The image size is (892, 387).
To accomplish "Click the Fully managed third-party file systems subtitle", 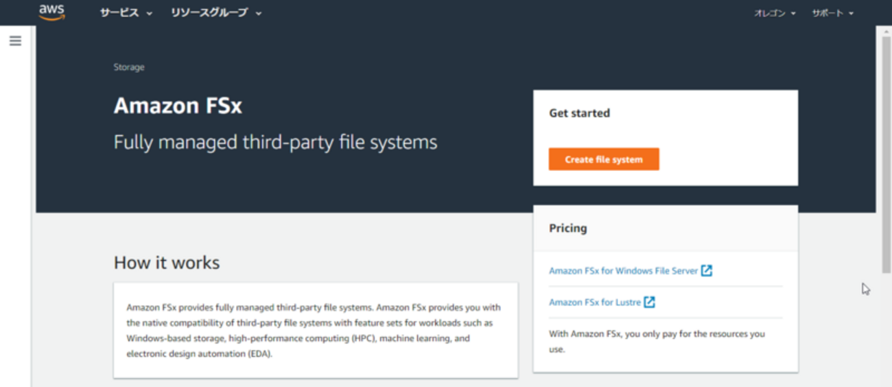I will pyautogui.click(x=275, y=143).
